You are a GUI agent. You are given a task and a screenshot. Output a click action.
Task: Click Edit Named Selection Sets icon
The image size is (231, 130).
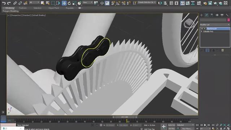(135, 3)
